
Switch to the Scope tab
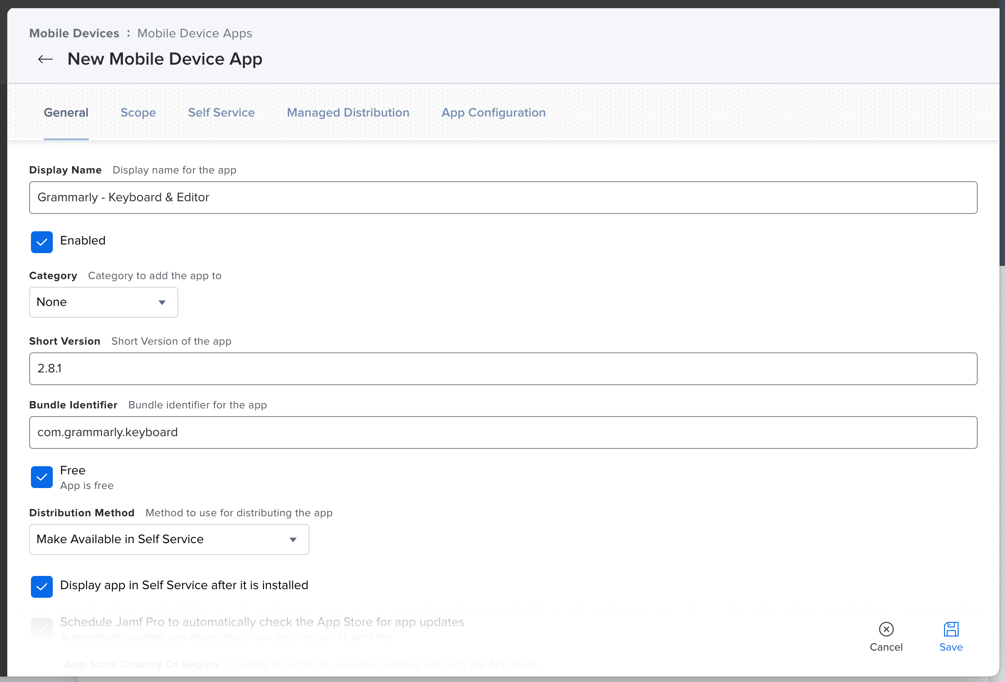138,112
